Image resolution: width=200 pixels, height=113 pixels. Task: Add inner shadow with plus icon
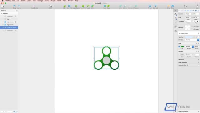click(198, 62)
